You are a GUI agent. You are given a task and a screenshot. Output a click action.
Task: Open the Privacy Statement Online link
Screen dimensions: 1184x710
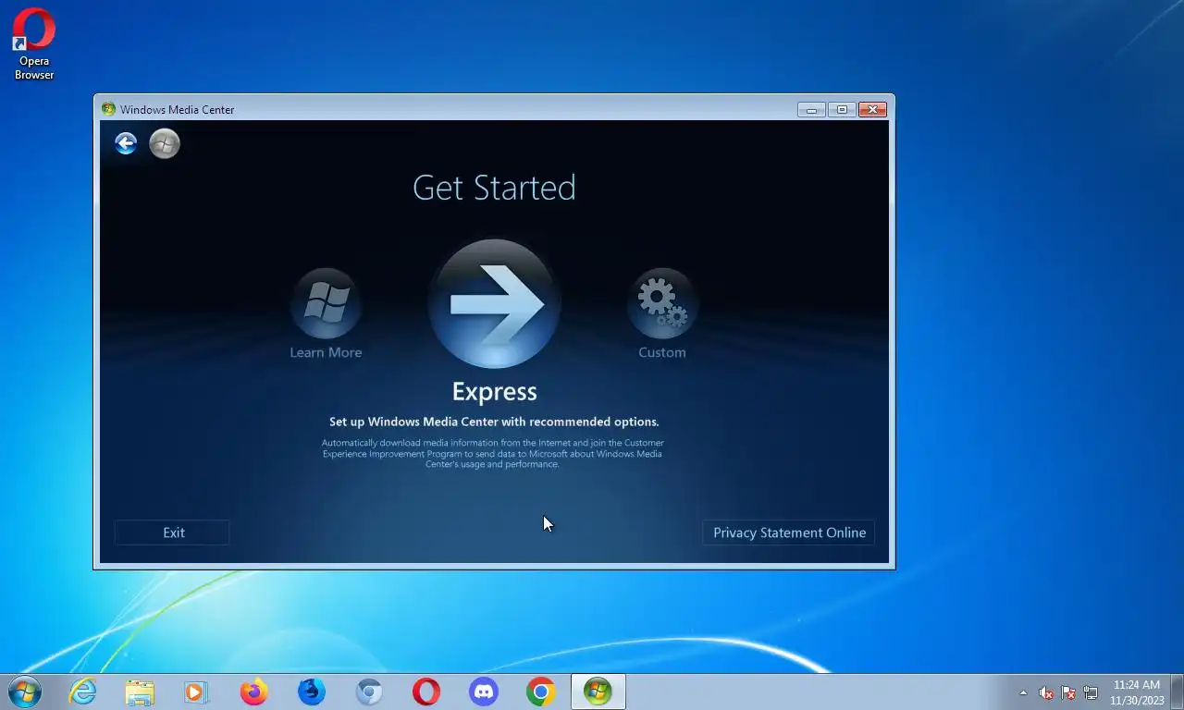tap(789, 532)
